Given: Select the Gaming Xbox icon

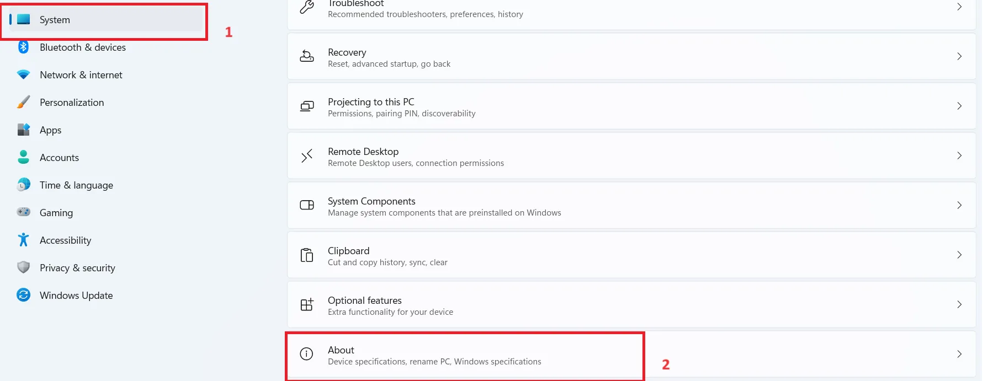Looking at the screenshot, I should click(23, 212).
